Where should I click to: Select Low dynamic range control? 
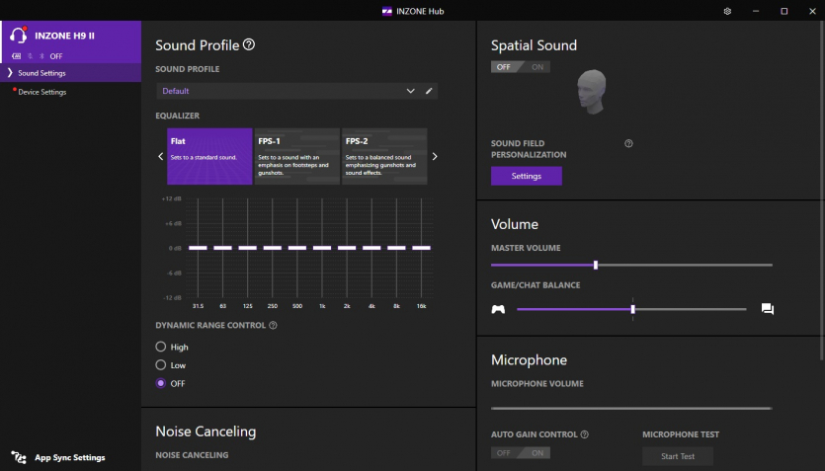click(161, 365)
